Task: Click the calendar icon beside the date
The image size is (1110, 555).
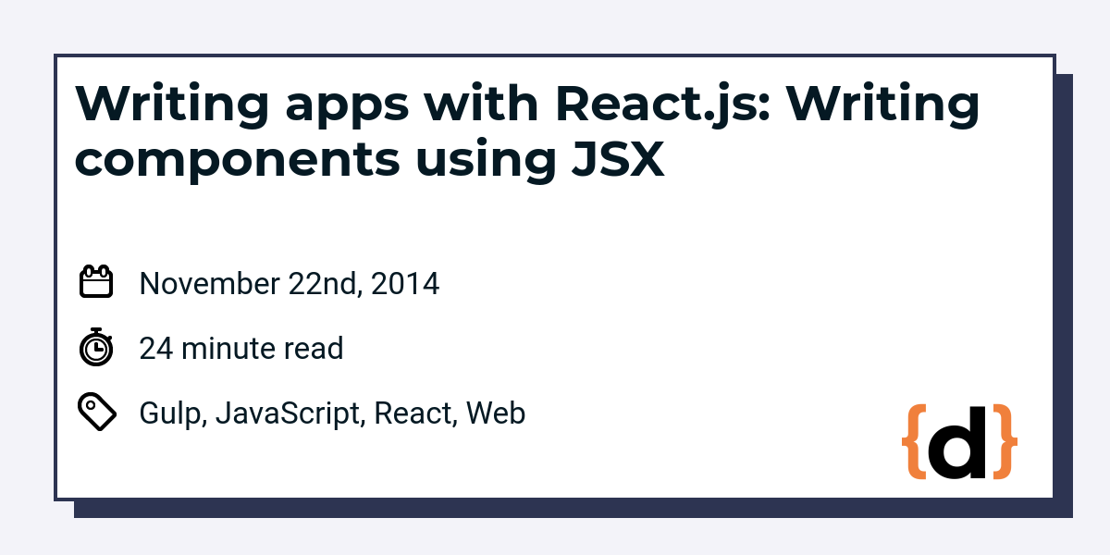Action: click(x=97, y=281)
